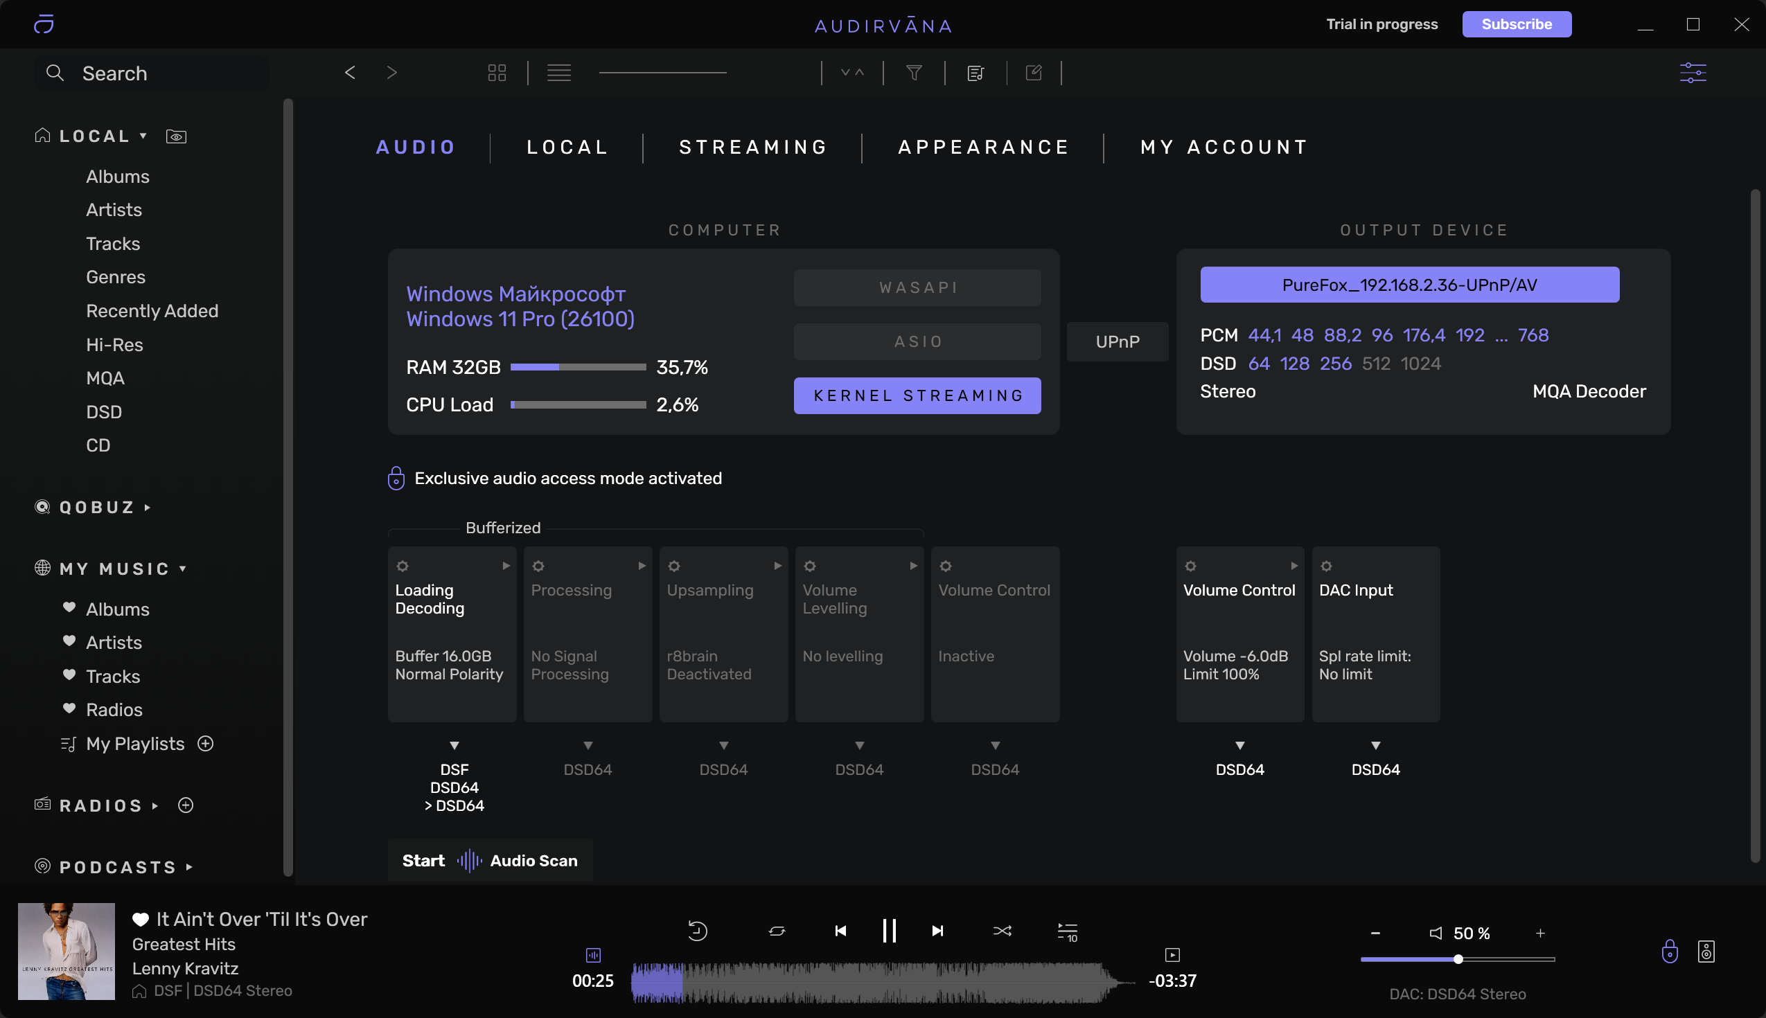The width and height of the screenshot is (1766, 1018).
Task: Select UPnP output mode
Action: point(1117,341)
